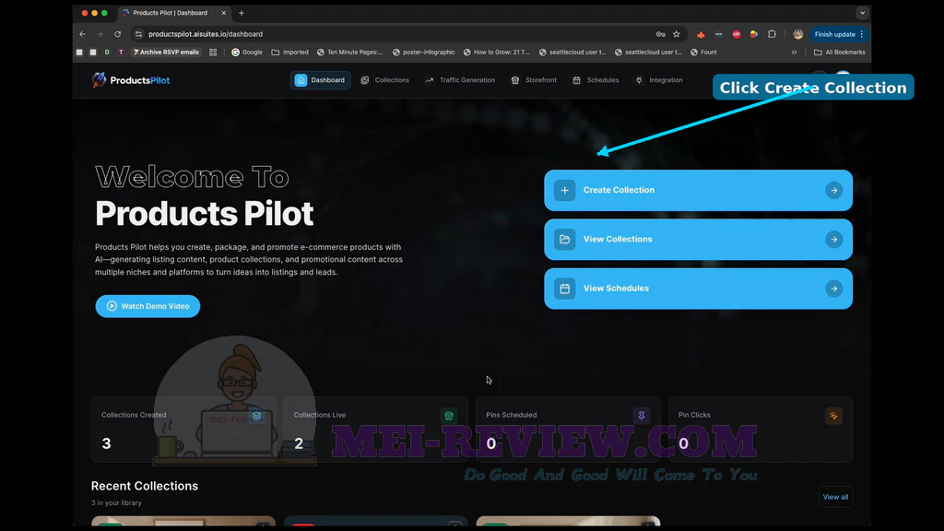Click the pin icon on Pins Scheduled card

point(642,416)
